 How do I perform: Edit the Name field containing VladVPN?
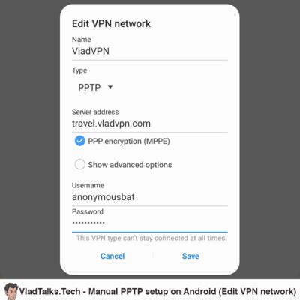coord(150,51)
